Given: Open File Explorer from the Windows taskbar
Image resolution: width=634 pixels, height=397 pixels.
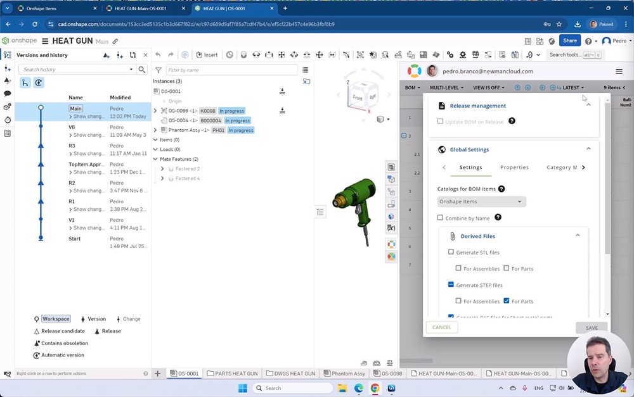Looking at the screenshot, I should (x=342, y=388).
